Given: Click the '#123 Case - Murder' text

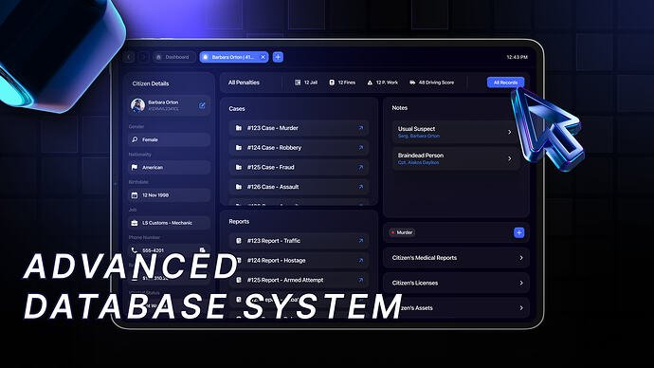Looking at the screenshot, I should tap(273, 128).
